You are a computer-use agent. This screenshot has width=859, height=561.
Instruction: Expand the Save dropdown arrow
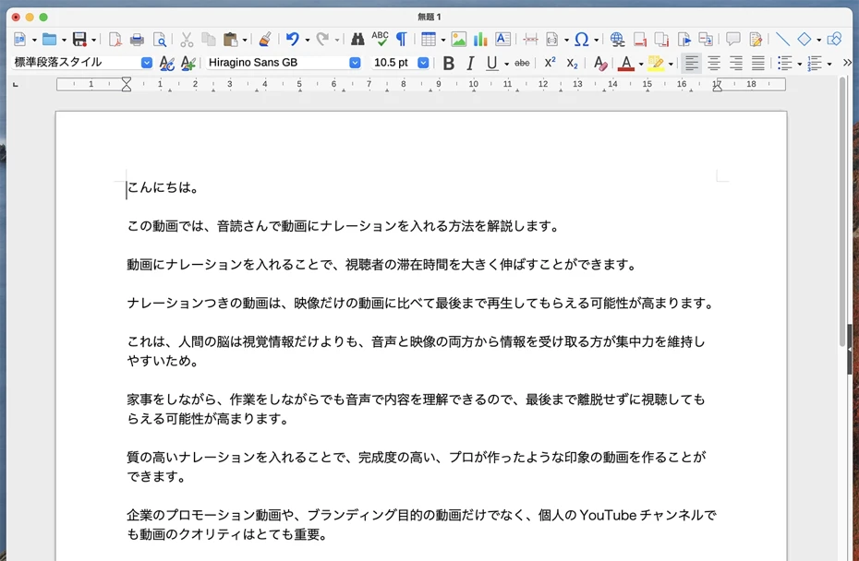pos(93,40)
